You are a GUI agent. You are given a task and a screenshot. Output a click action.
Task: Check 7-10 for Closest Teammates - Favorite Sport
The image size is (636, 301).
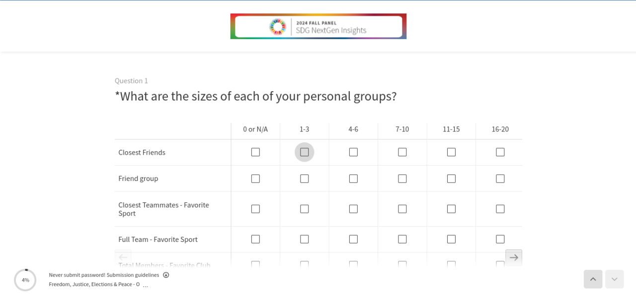click(402, 209)
